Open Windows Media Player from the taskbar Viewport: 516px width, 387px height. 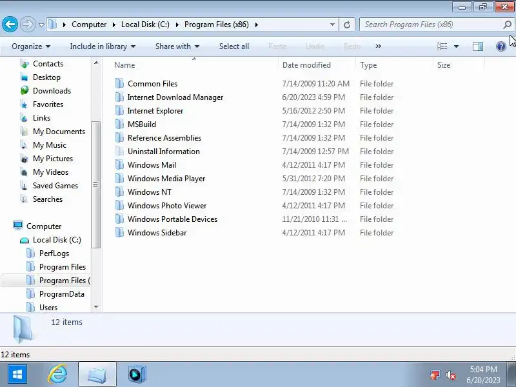pyautogui.click(x=137, y=375)
